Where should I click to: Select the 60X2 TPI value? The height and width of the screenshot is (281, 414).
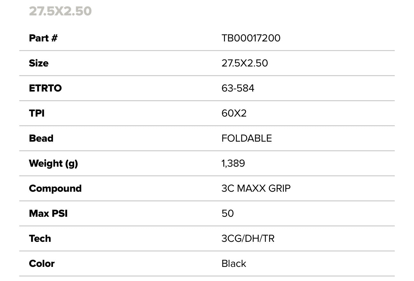[x=234, y=113]
